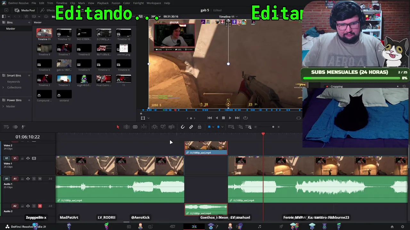Open the Fairlight menu
Viewport: 410px width, 230px height.
tap(138, 3)
